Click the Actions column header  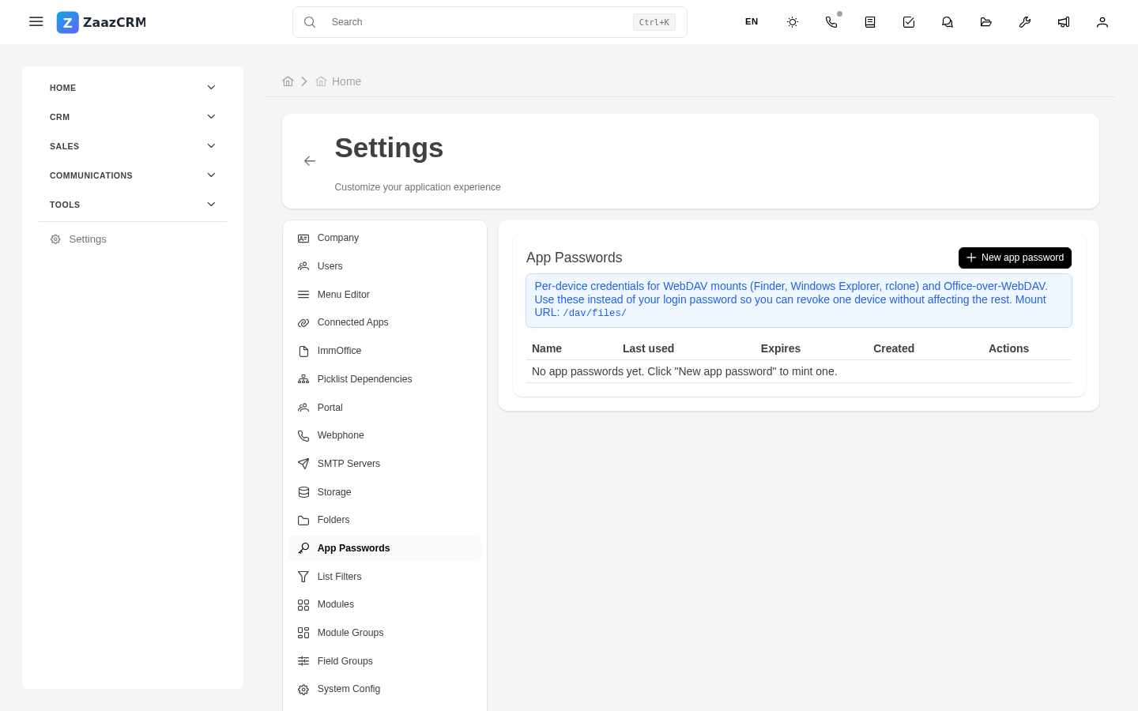pyautogui.click(x=1008, y=348)
